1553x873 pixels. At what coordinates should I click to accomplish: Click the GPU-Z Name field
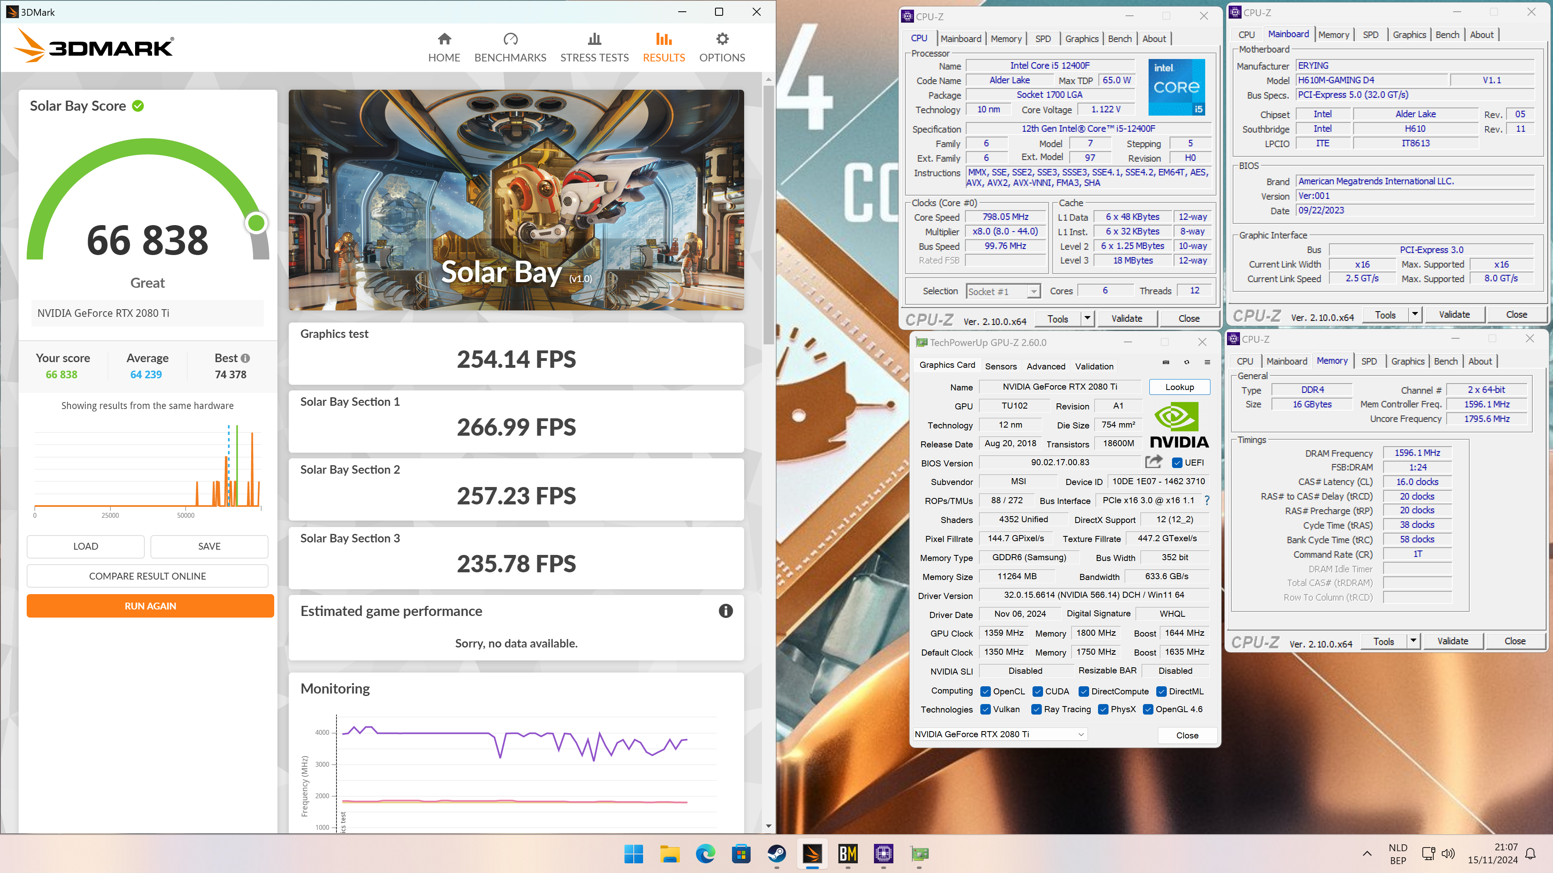[1059, 387]
